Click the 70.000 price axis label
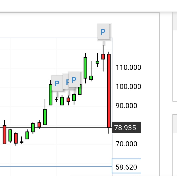The image size is (177, 176). tap(126, 144)
